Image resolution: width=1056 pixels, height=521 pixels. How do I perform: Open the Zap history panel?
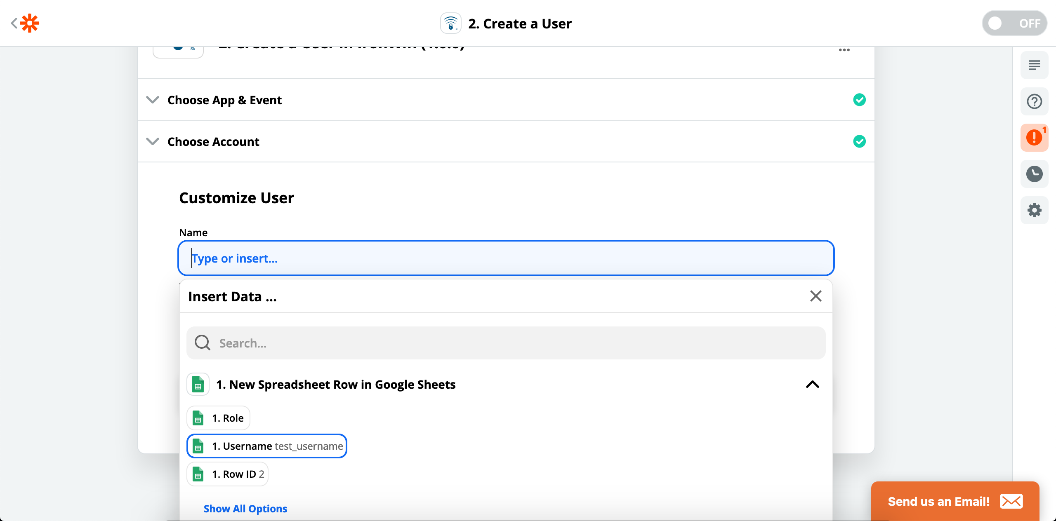[x=1034, y=174]
